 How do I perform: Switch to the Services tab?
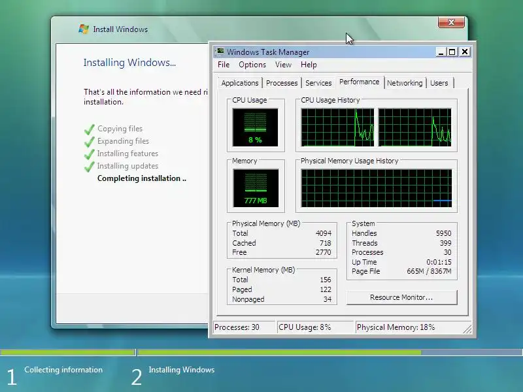(x=318, y=83)
